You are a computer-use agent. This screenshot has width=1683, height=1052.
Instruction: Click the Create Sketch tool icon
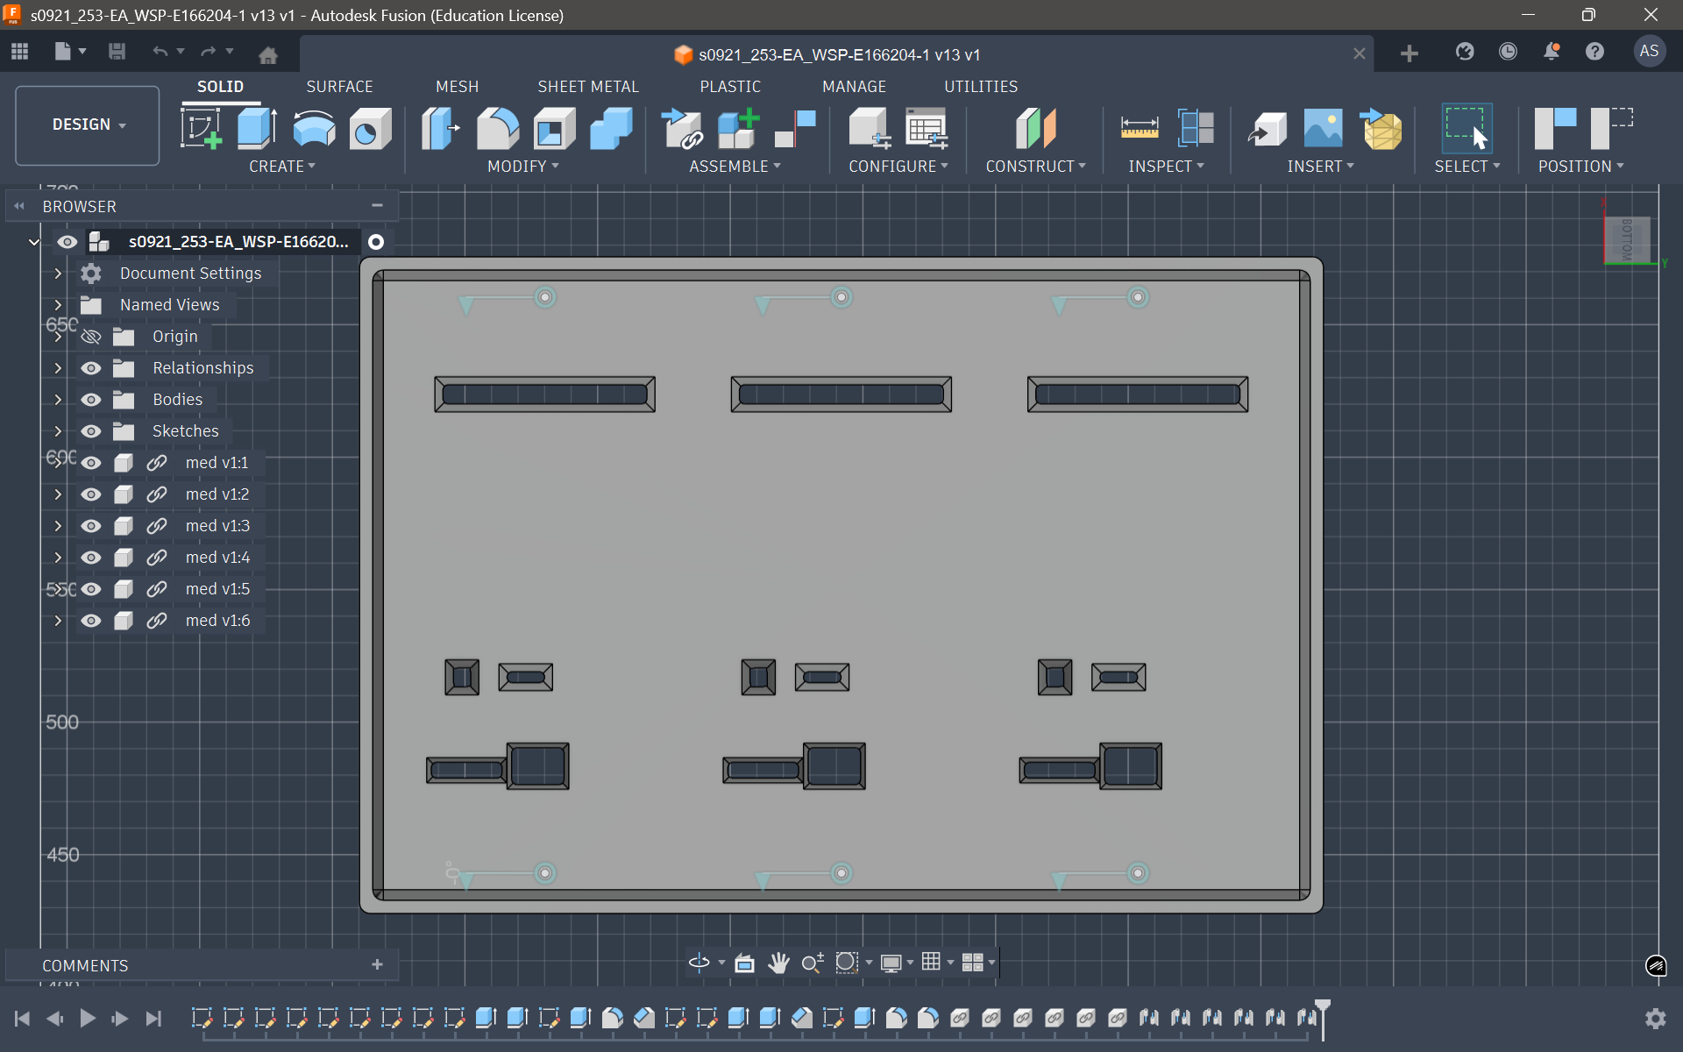[x=201, y=129]
